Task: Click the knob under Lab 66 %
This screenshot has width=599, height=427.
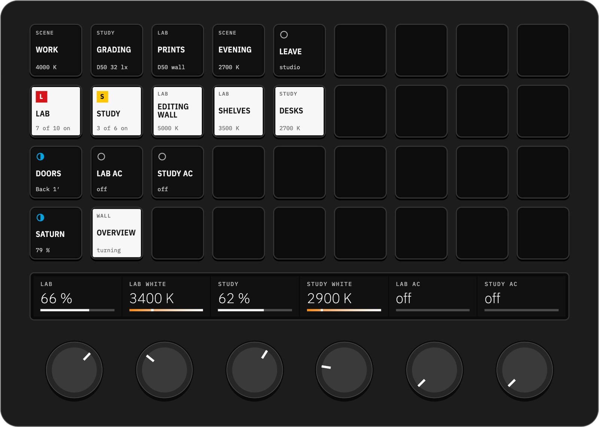Action: [74, 370]
